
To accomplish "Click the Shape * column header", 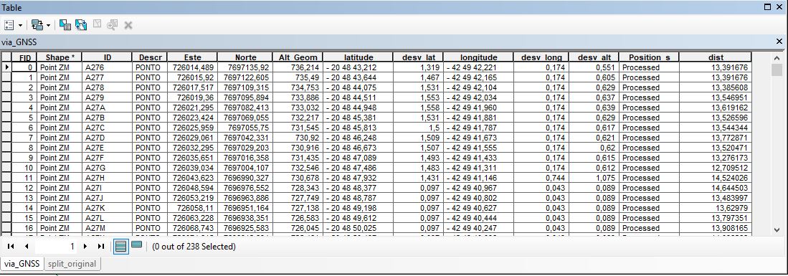I will point(59,57).
